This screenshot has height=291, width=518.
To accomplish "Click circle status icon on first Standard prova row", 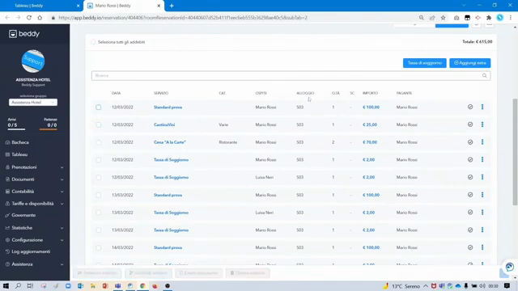I will click(470, 107).
